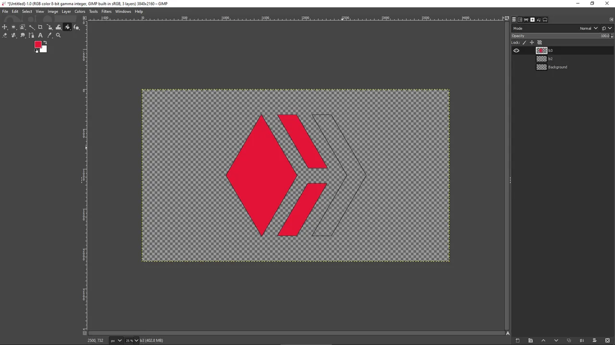Select the b3 layer thumbnail
Viewport: 615px width, 345px height.
pyautogui.click(x=541, y=50)
